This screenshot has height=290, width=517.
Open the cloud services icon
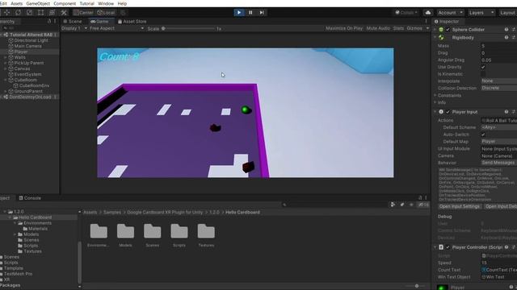428,13
